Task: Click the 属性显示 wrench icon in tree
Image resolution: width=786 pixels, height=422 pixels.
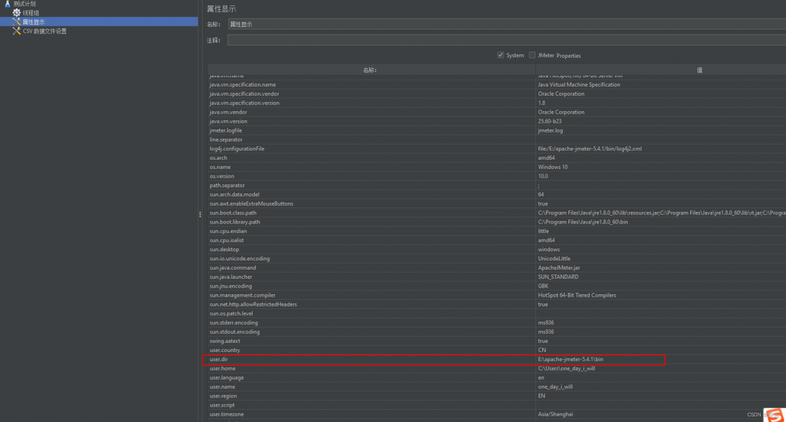Action: 17,22
